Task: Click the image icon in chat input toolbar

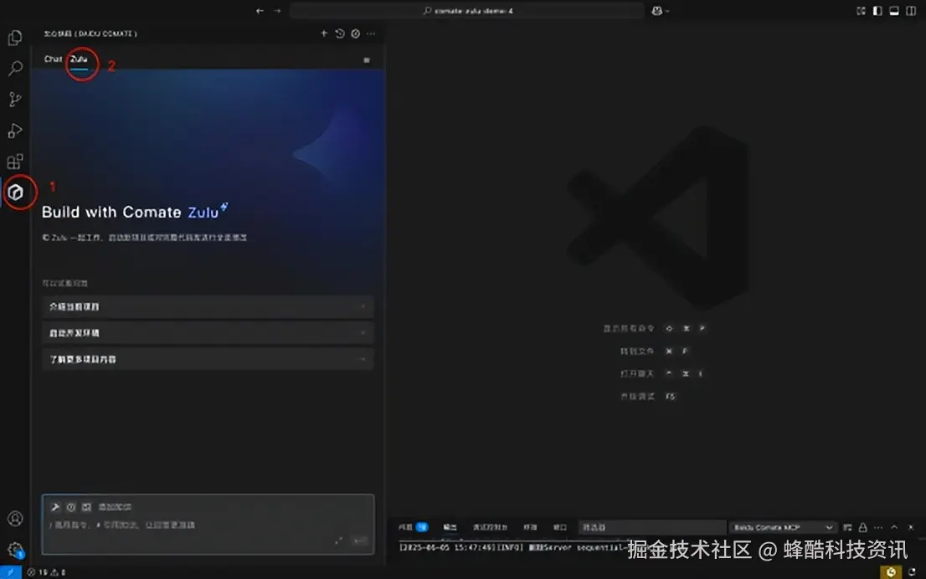Action: [86, 507]
